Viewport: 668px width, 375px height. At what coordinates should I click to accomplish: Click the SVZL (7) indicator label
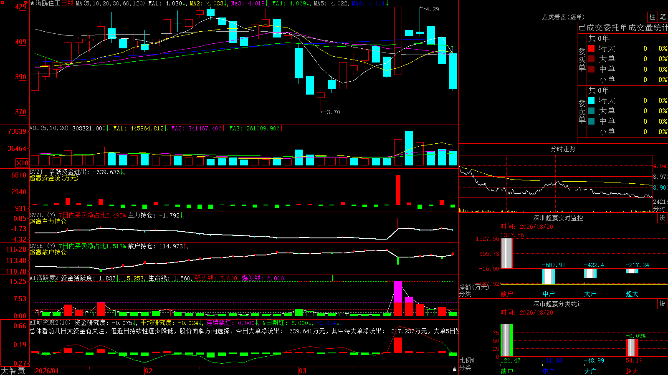pyautogui.click(x=43, y=215)
